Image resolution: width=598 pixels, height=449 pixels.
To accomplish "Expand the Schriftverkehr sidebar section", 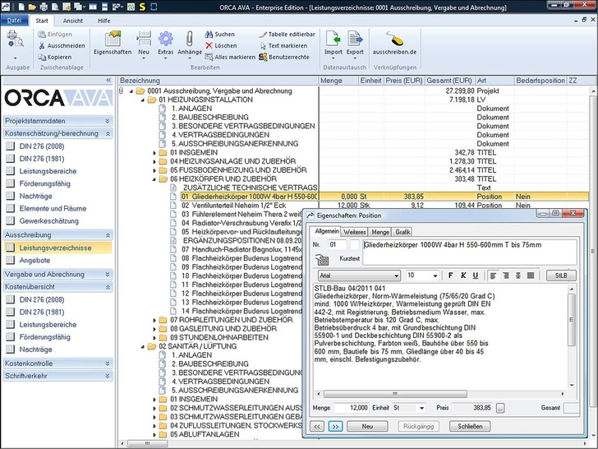I will click(x=108, y=376).
